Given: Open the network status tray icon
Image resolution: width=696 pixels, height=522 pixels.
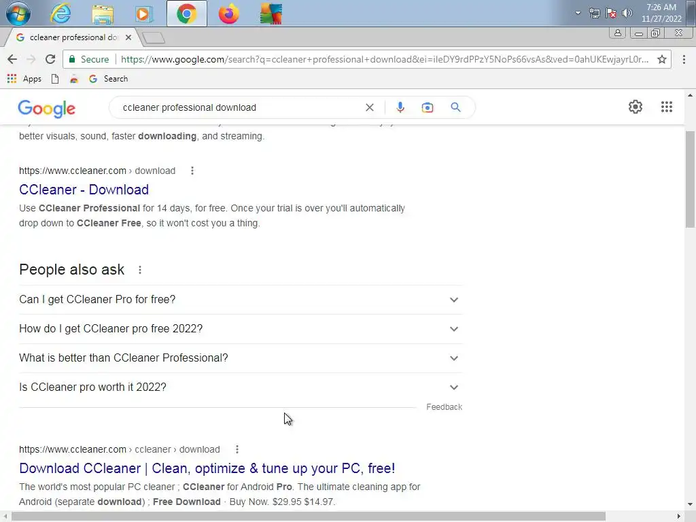Looking at the screenshot, I should tap(594, 13).
